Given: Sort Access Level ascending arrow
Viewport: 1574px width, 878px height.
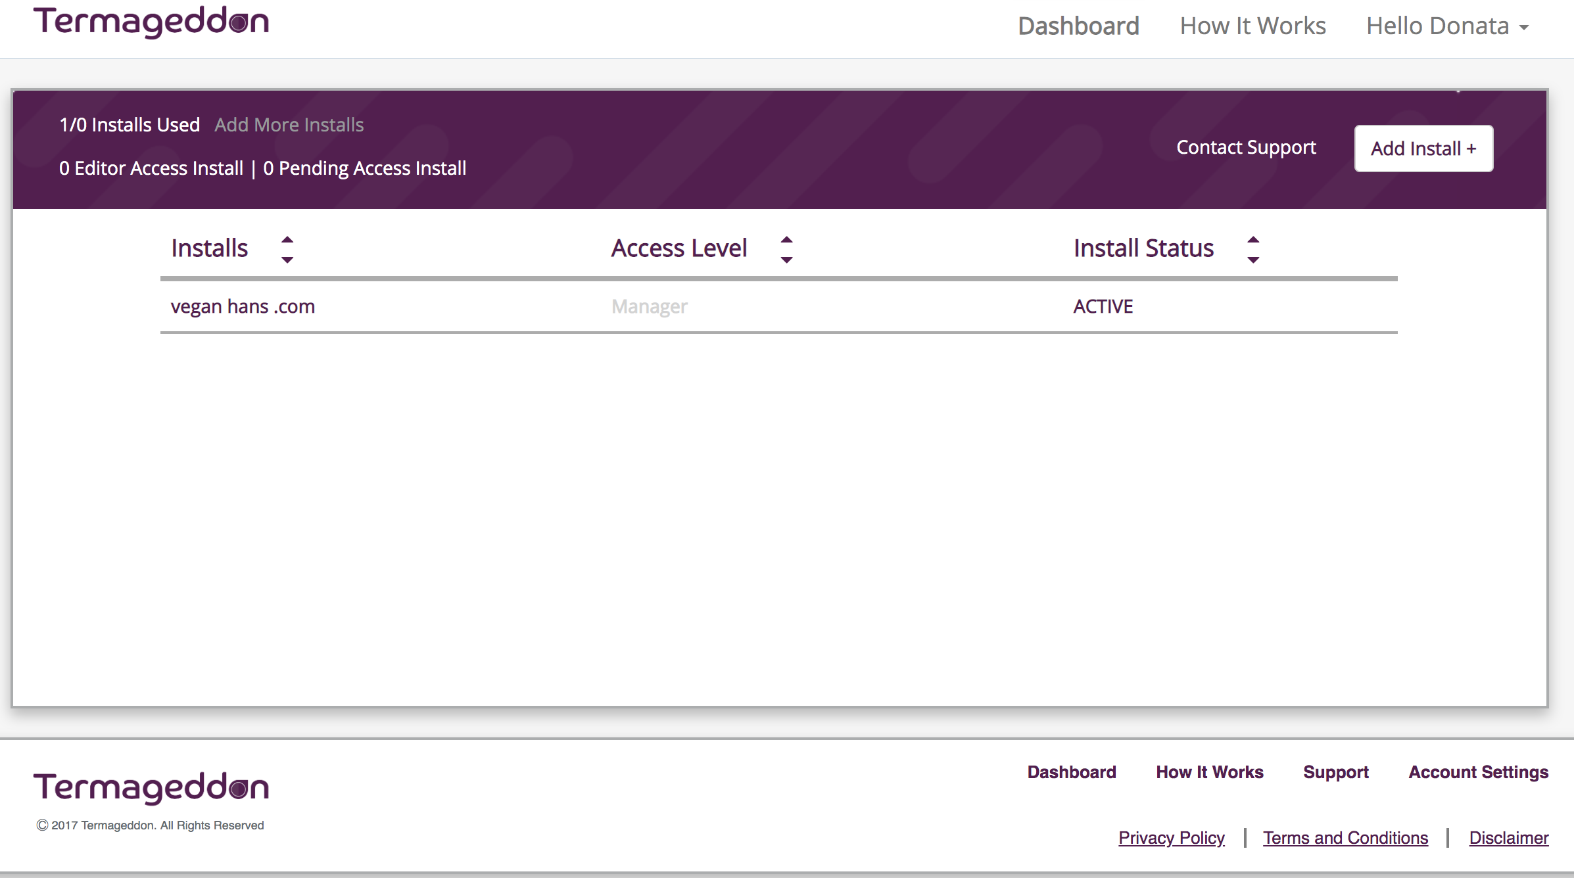Looking at the screenshot, I should [x=786, y=240].
